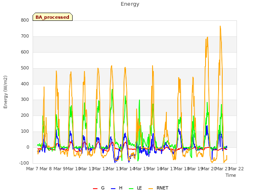Click the blue H legend swatch
261x196 pixels.
click(113, 189)
